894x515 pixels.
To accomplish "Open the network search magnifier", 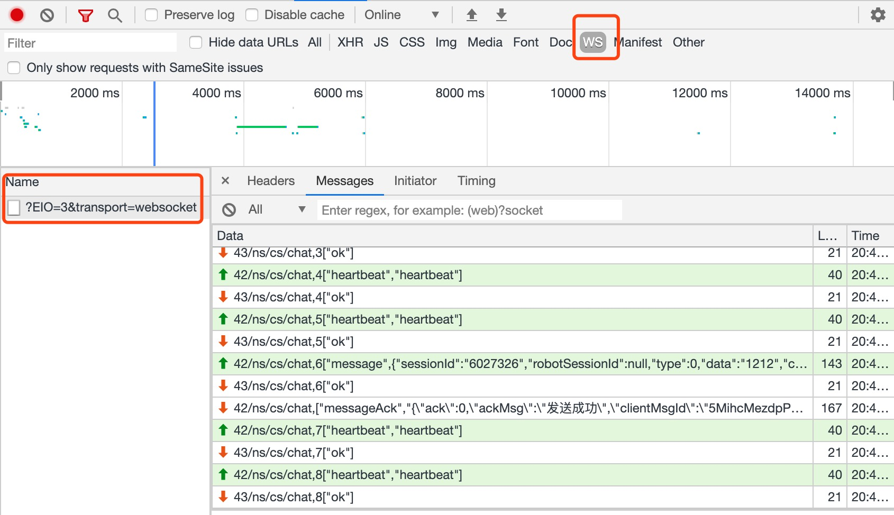I will pos(115,15).
